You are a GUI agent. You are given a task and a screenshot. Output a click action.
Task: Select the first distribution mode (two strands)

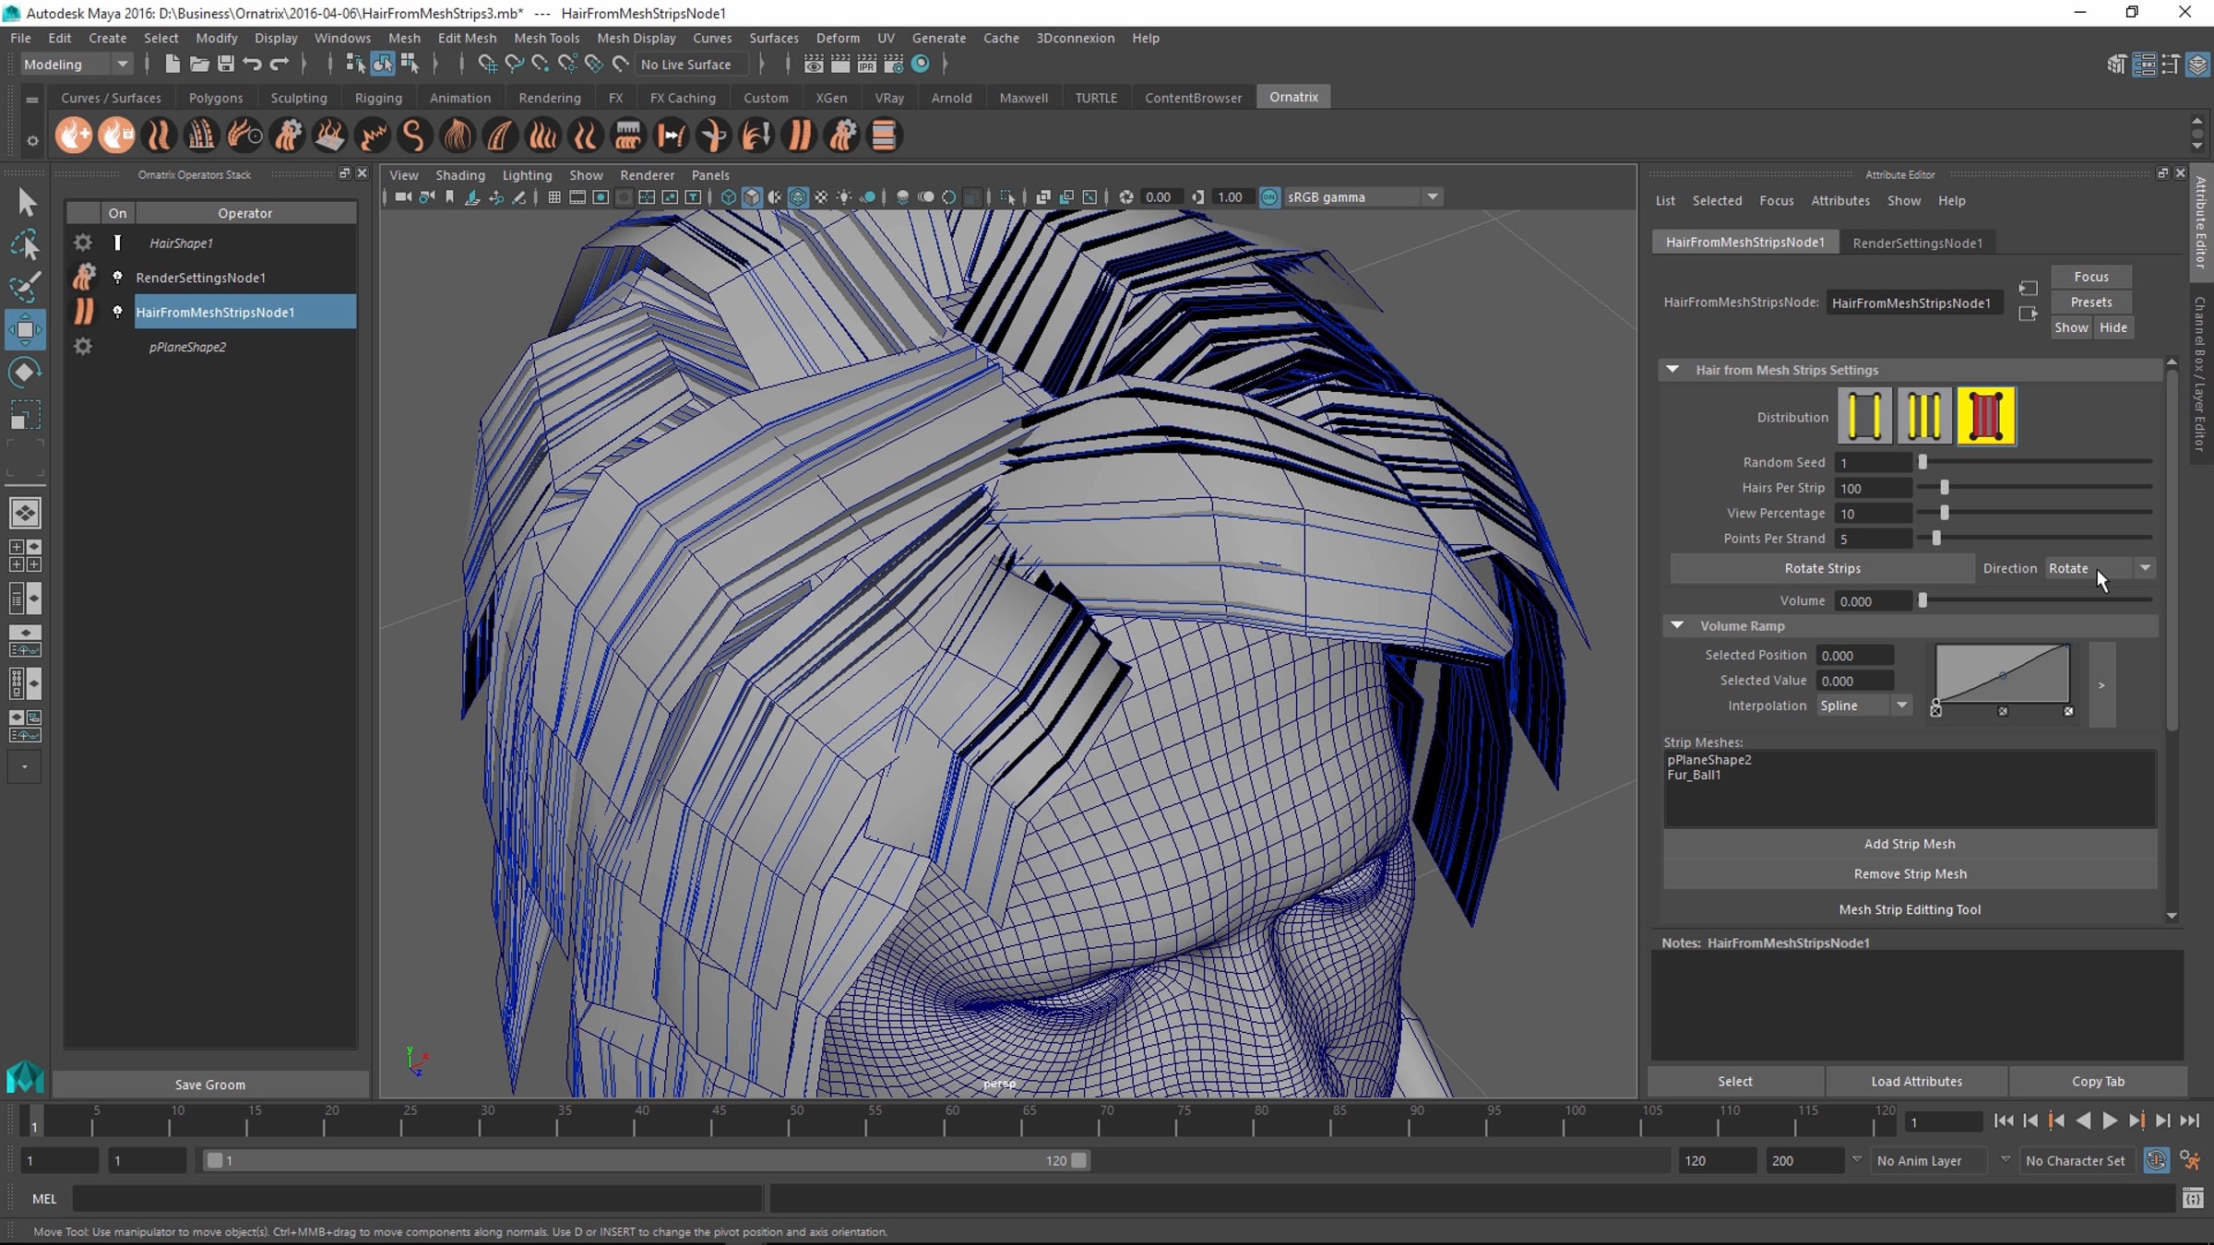[x=1864, y=417]
